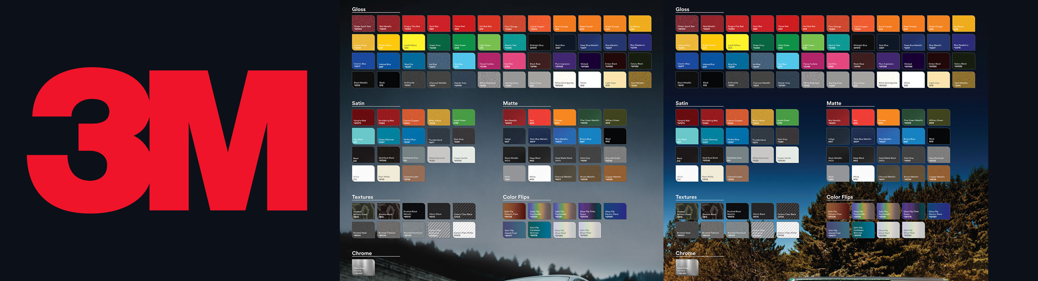Choose Lucid Yellow G55 in gray-sky chart
This screenshot has width=1038, height=281.
coord(413,42)
